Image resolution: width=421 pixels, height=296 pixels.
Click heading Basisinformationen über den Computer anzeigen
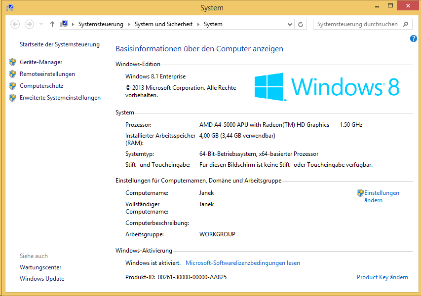tap(199, 49)
